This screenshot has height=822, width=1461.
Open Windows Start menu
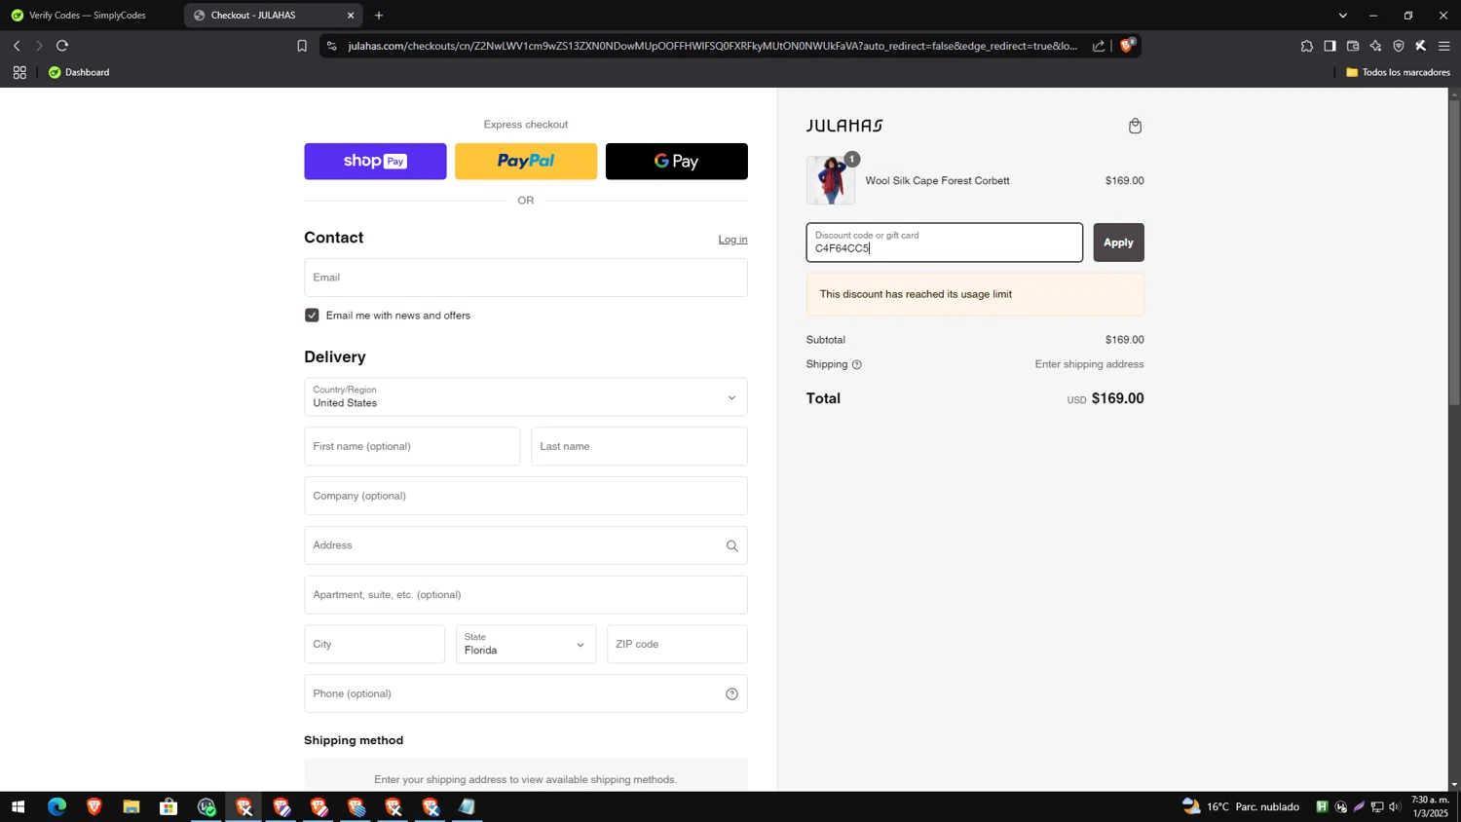pyautogui.click(x=18, y=807)
